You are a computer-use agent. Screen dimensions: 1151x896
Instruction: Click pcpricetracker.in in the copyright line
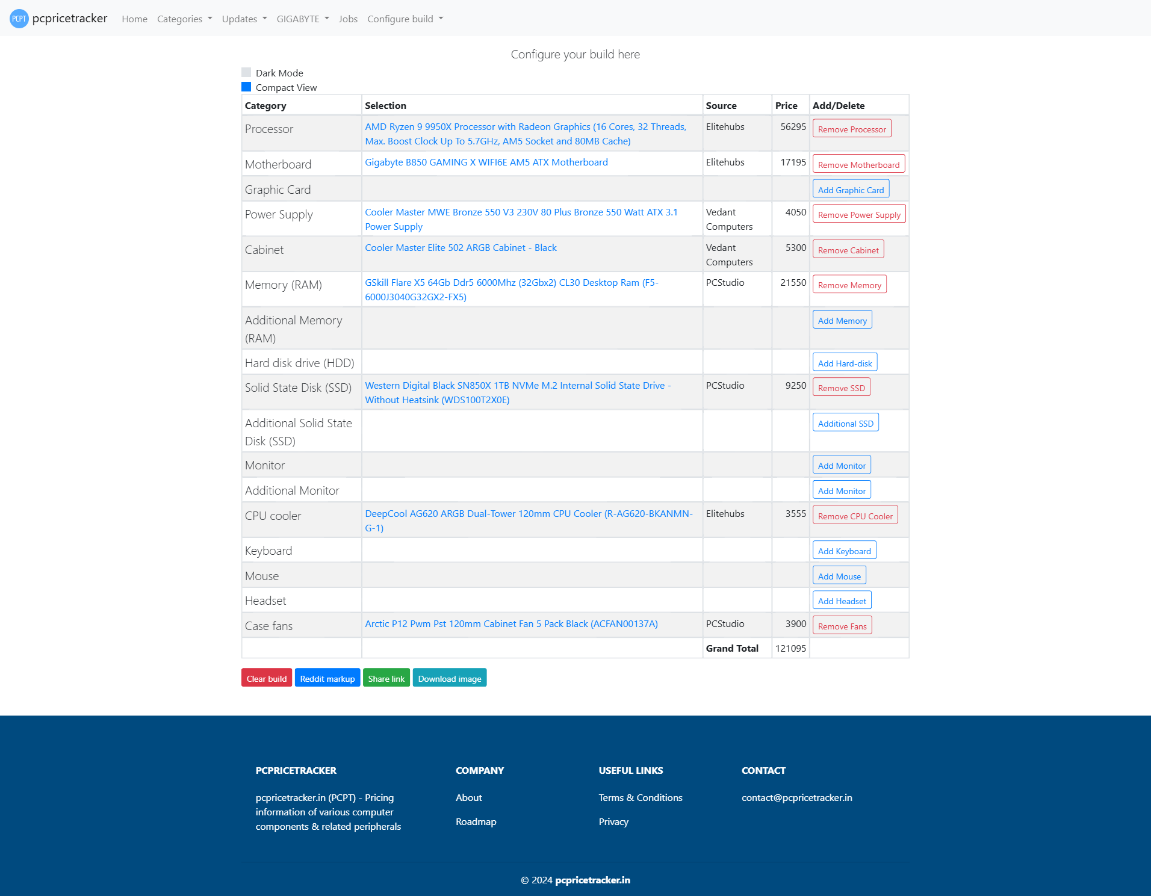pos(593,880)
